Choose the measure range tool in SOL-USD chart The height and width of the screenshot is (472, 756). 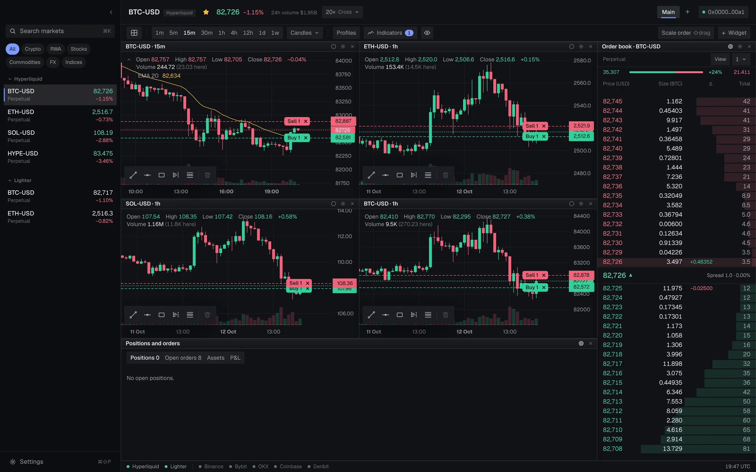click(176, 315)
